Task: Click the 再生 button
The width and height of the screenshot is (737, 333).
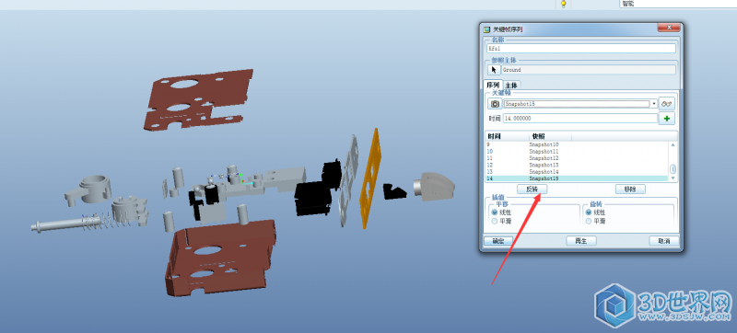Action: (581, 241)
